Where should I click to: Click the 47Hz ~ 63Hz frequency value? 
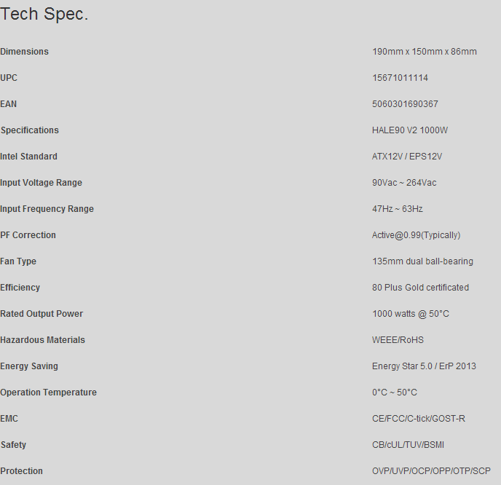tap(397, 209)
